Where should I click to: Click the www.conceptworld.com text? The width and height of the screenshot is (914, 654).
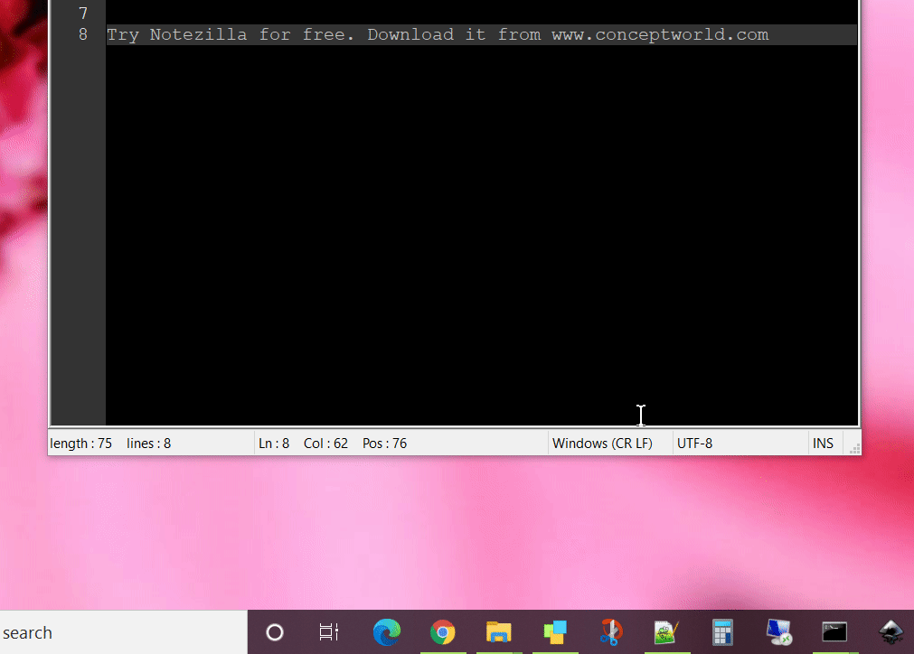pyautogui.click(x=660, y=35)
